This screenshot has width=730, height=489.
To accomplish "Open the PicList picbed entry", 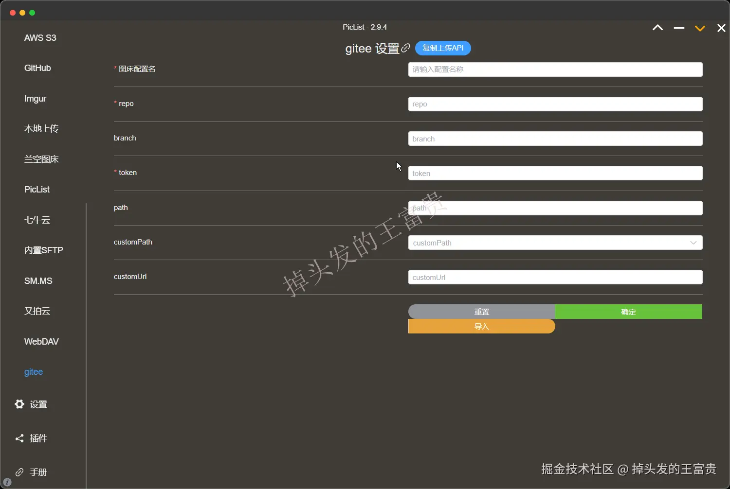I will pos(37,190).
